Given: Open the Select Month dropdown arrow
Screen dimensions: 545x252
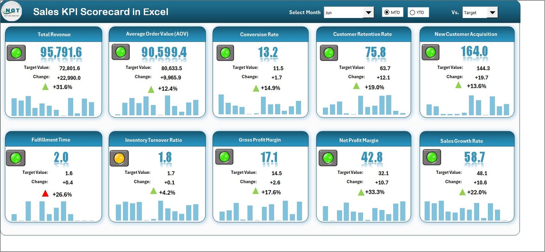Looking at the screenshot, I should coord(368,13).
